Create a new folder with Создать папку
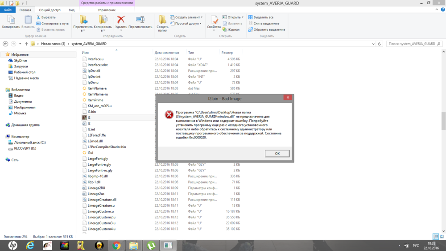 coord(162,21)
